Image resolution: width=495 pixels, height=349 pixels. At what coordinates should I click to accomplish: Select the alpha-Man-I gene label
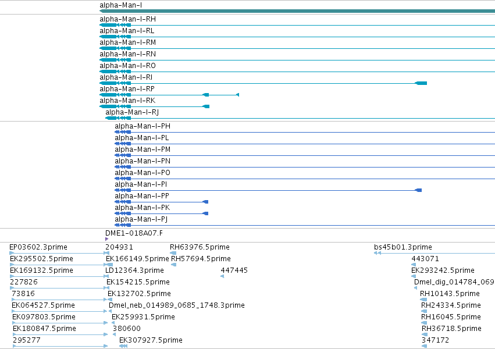coord(120,5)
